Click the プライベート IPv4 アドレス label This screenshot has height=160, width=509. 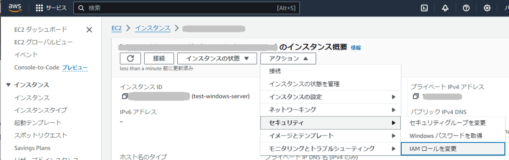pyautogui.click(x=447, y=87)
